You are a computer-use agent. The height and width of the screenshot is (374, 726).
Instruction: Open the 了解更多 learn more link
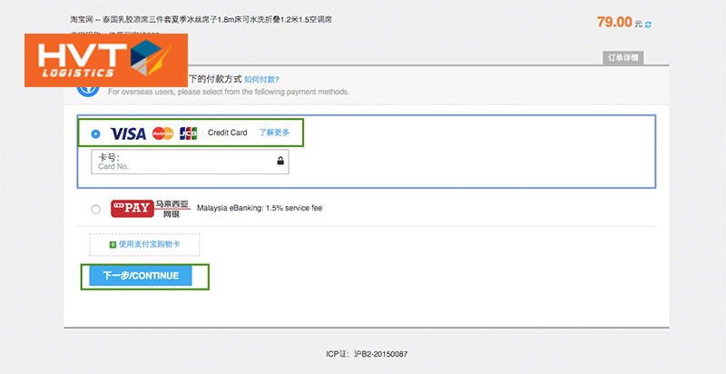point(274,133)
